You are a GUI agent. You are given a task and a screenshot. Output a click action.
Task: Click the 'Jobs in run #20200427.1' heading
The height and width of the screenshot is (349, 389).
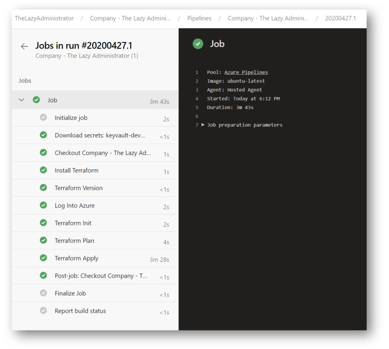point(84,46)
